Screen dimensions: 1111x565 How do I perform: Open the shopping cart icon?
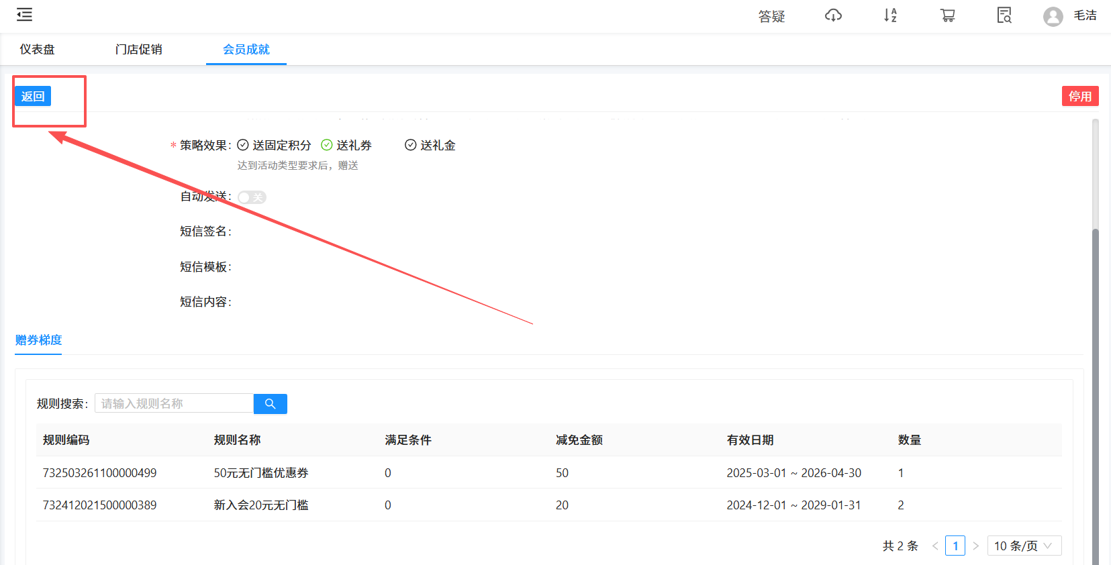coord(947,15)
